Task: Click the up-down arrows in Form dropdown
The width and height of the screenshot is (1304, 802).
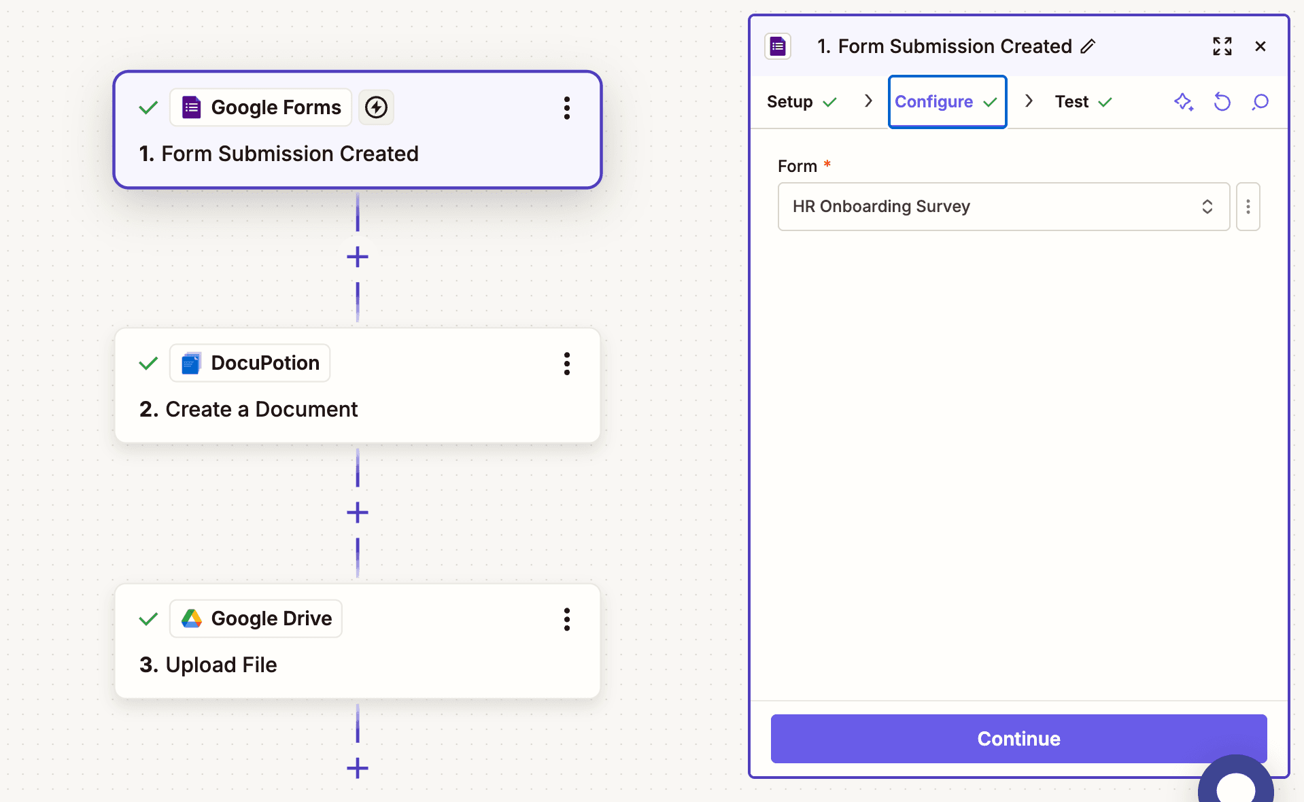Action: (x=1207, y=207)
